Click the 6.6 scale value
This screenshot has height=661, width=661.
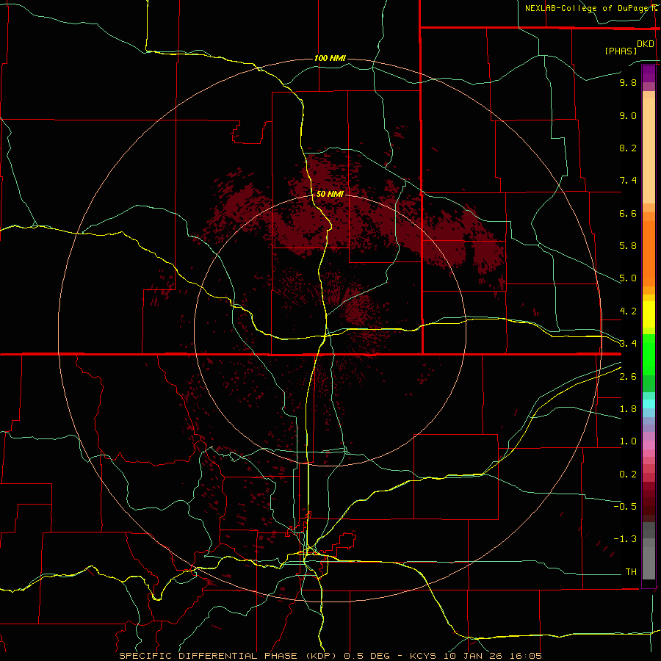(628, 213)
